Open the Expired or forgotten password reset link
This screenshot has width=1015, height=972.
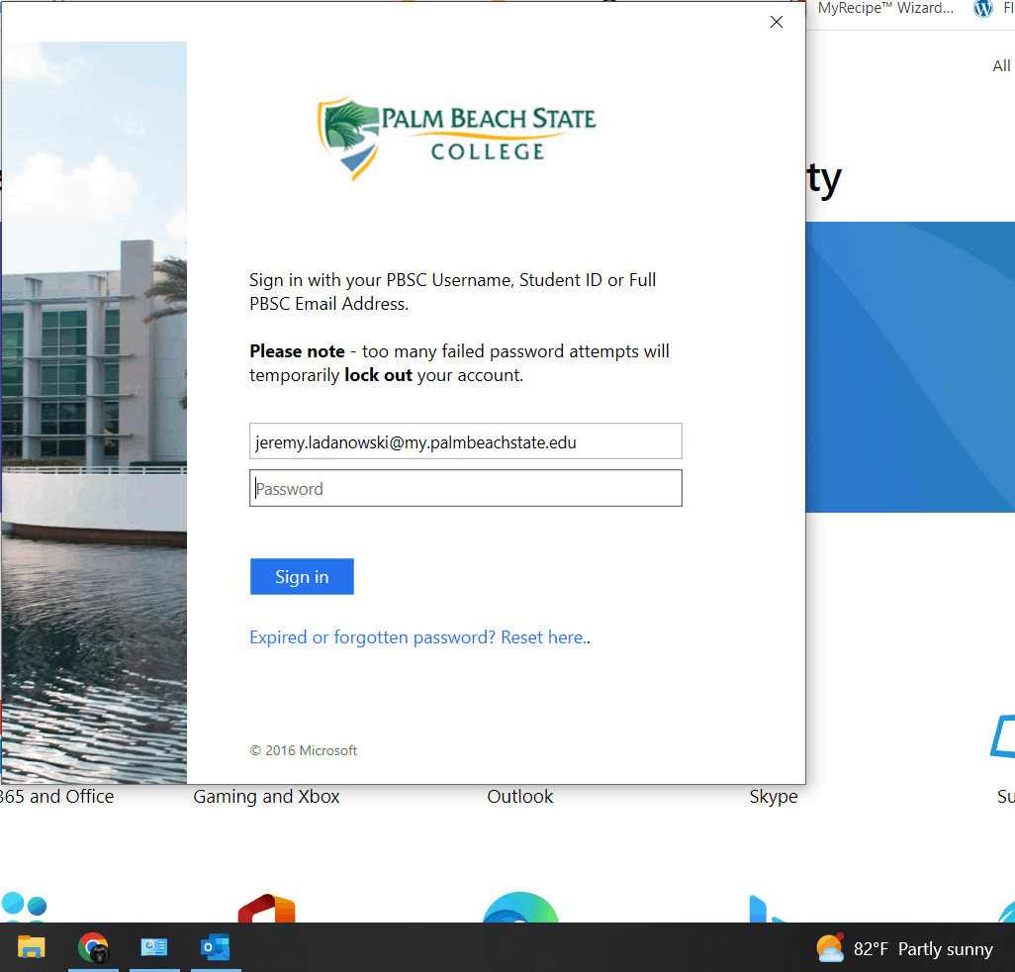(419, 637)
